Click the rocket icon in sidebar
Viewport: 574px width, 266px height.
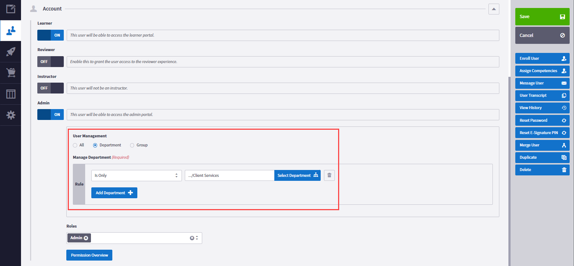pyautogui.click(x=11, y=51)
